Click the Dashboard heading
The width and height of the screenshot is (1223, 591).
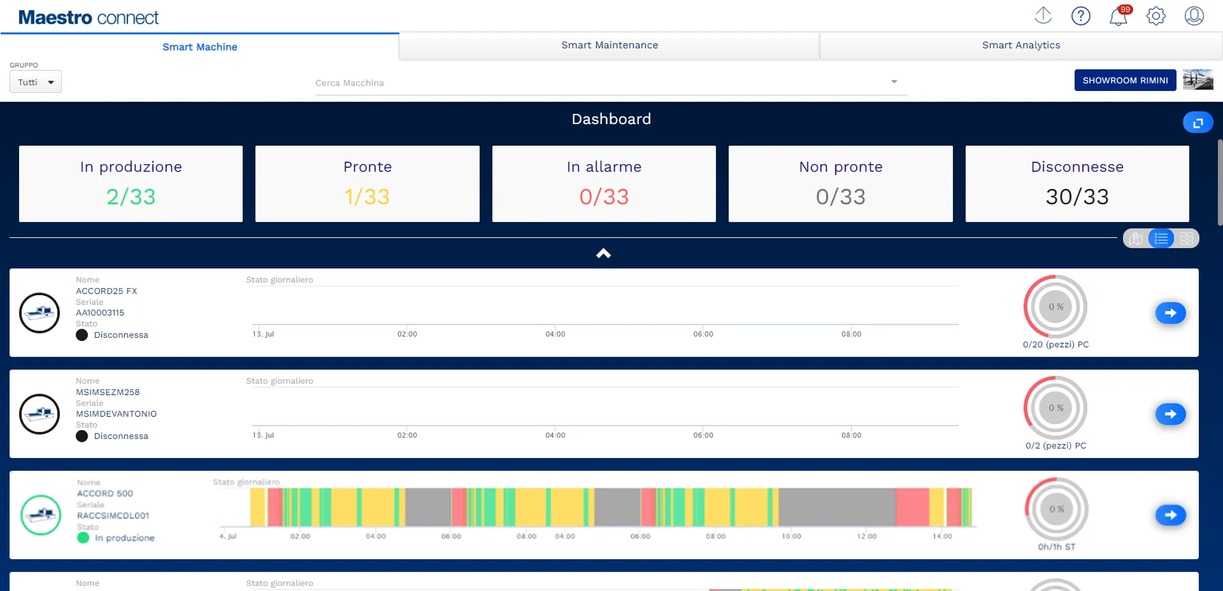coord(611,119)
